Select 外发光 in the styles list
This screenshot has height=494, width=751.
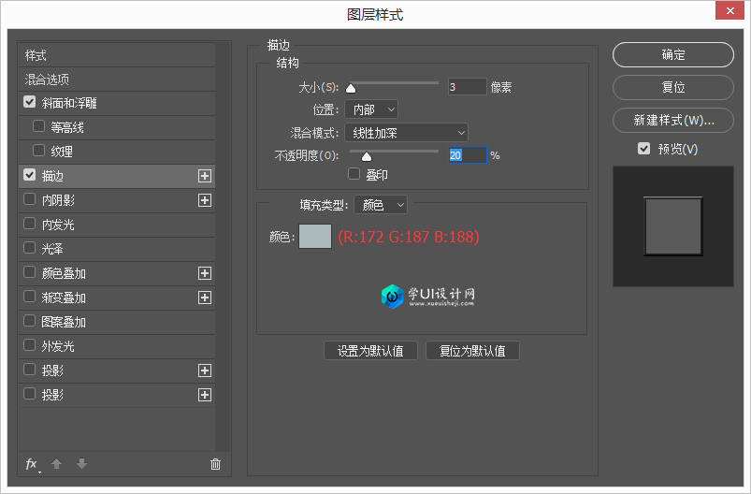[58, 346]
